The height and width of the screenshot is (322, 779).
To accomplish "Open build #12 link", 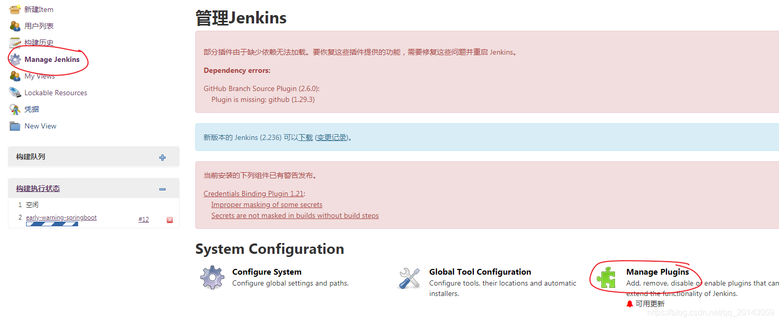I will tap(144, 220).
